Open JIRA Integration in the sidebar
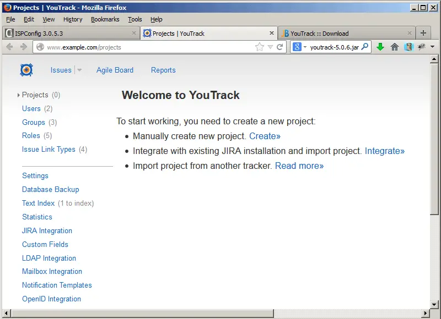This screenshot has width=441, height=319. tap(47, 230)
